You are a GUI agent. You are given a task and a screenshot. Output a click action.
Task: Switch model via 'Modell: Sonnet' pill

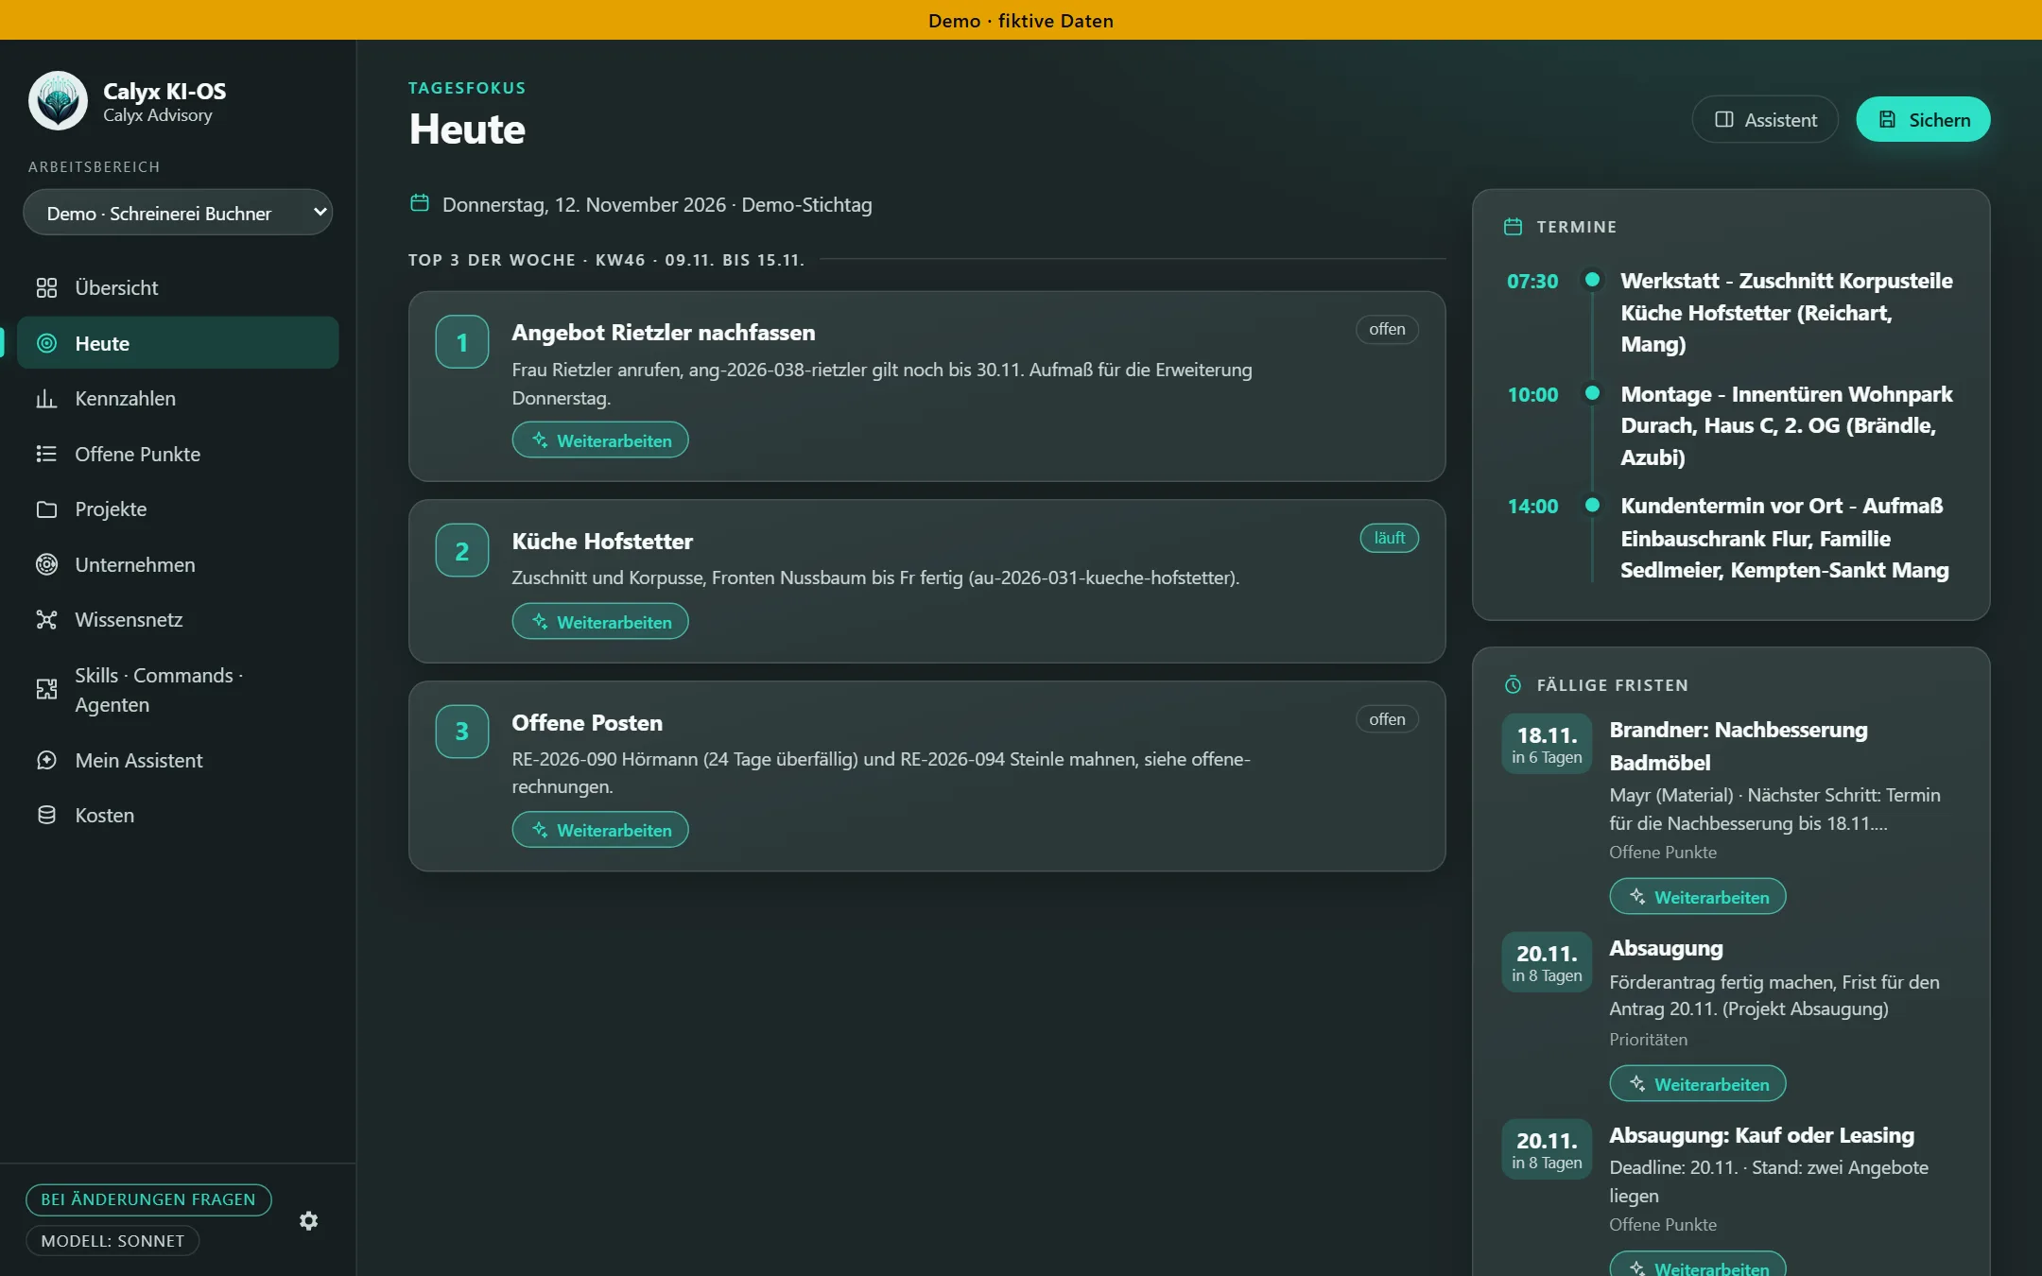pos(112,1241)
